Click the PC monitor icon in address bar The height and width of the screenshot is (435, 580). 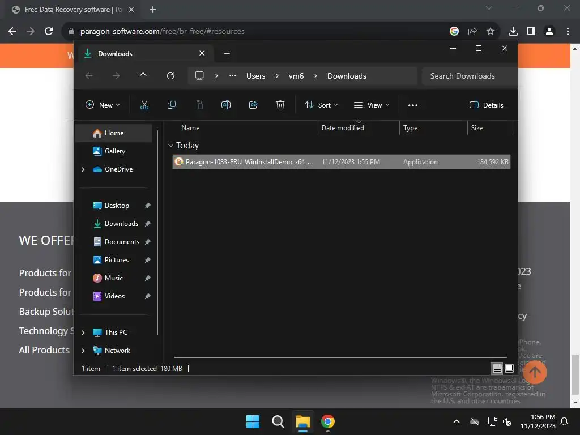(x=199, y=76)
